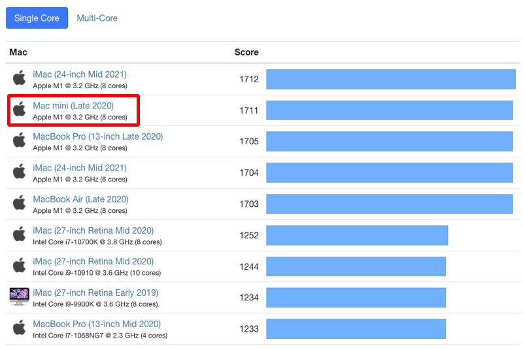The image size is (523, 348).
Task: Click the score value 1703
Action: tap(249, 204)
